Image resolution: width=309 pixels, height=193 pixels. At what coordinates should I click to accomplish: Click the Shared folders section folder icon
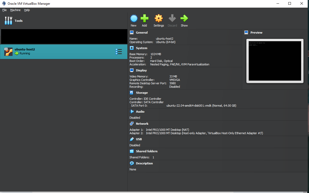click(x=132, y=151)
